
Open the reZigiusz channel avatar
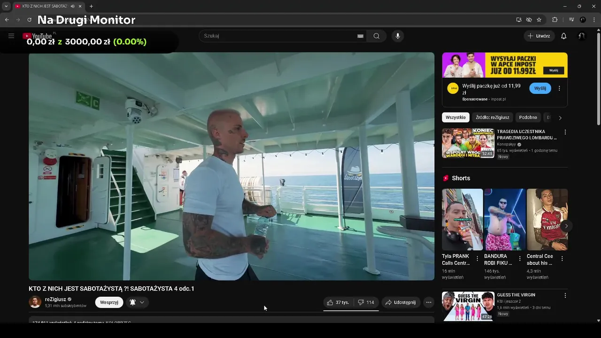coord(35,302)
